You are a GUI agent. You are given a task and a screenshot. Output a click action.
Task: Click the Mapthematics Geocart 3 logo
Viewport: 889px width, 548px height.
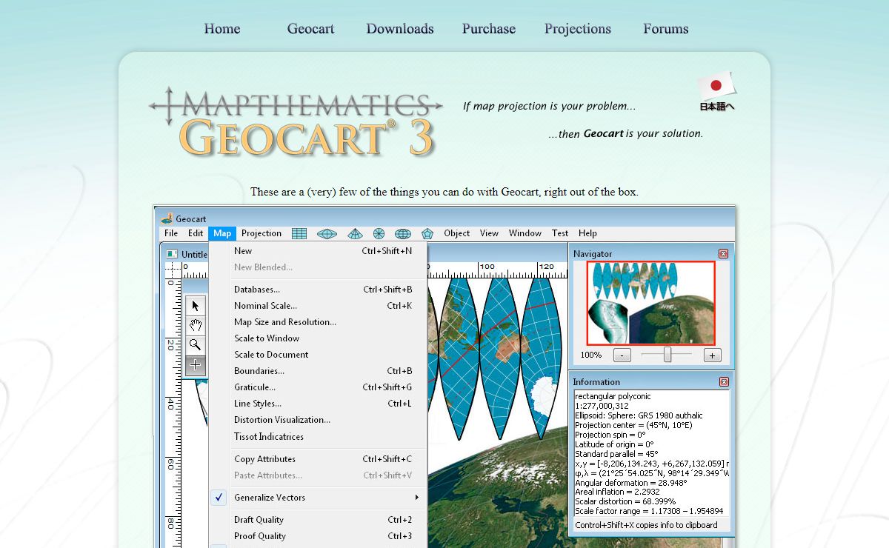coord(296,122)
